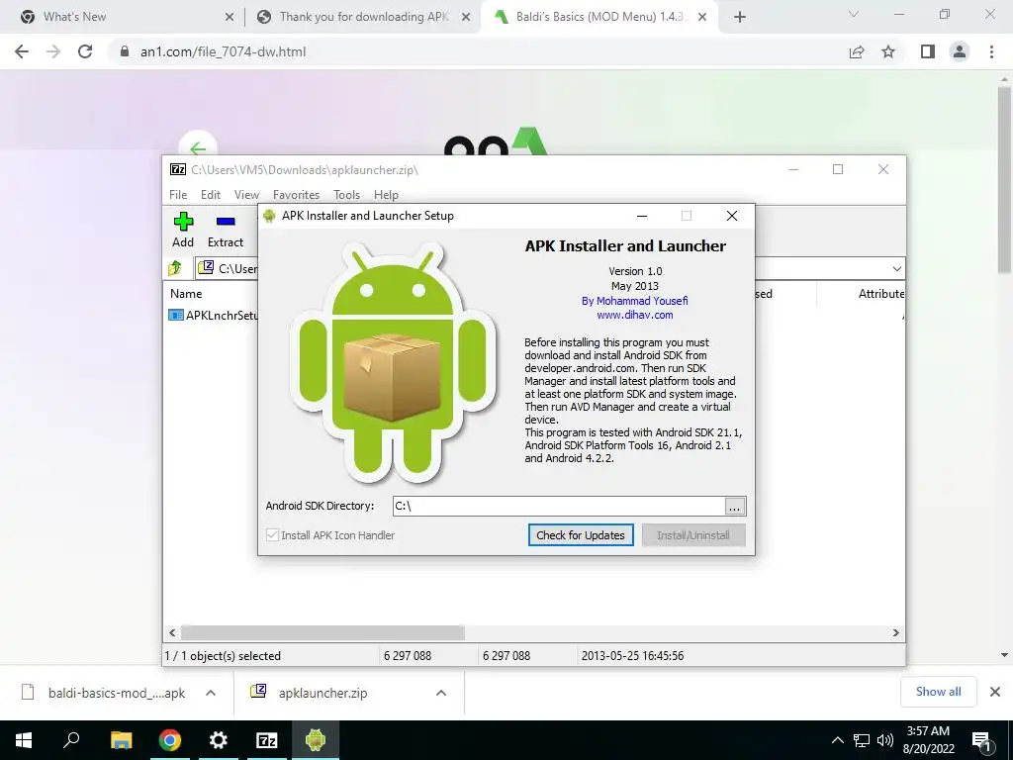Select the APKLnchrSetup file row

tap(213, 316)
